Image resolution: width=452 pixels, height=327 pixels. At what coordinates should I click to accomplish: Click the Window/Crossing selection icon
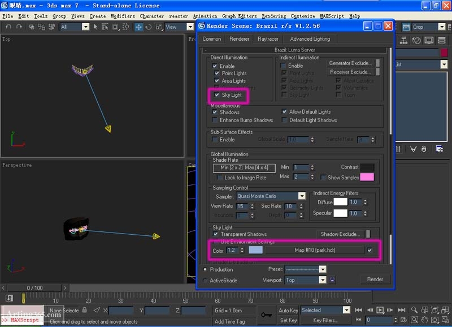(x=125, y=27)
